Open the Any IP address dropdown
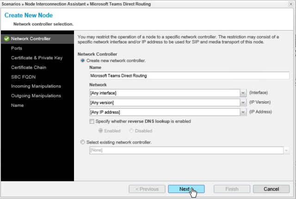Image resolution: width=296 pixels, height=199 pixels. point(243,112)
